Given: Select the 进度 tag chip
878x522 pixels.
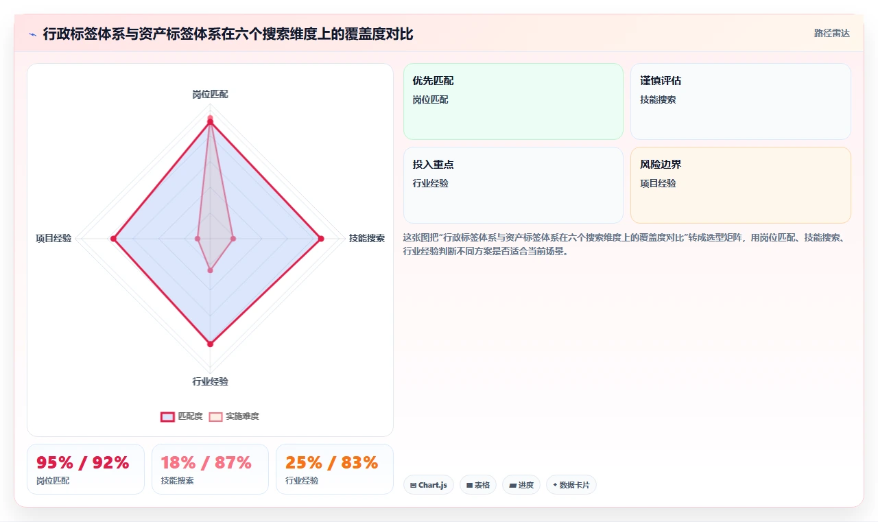Looking at the screenshot, I should tap(521, 485).
